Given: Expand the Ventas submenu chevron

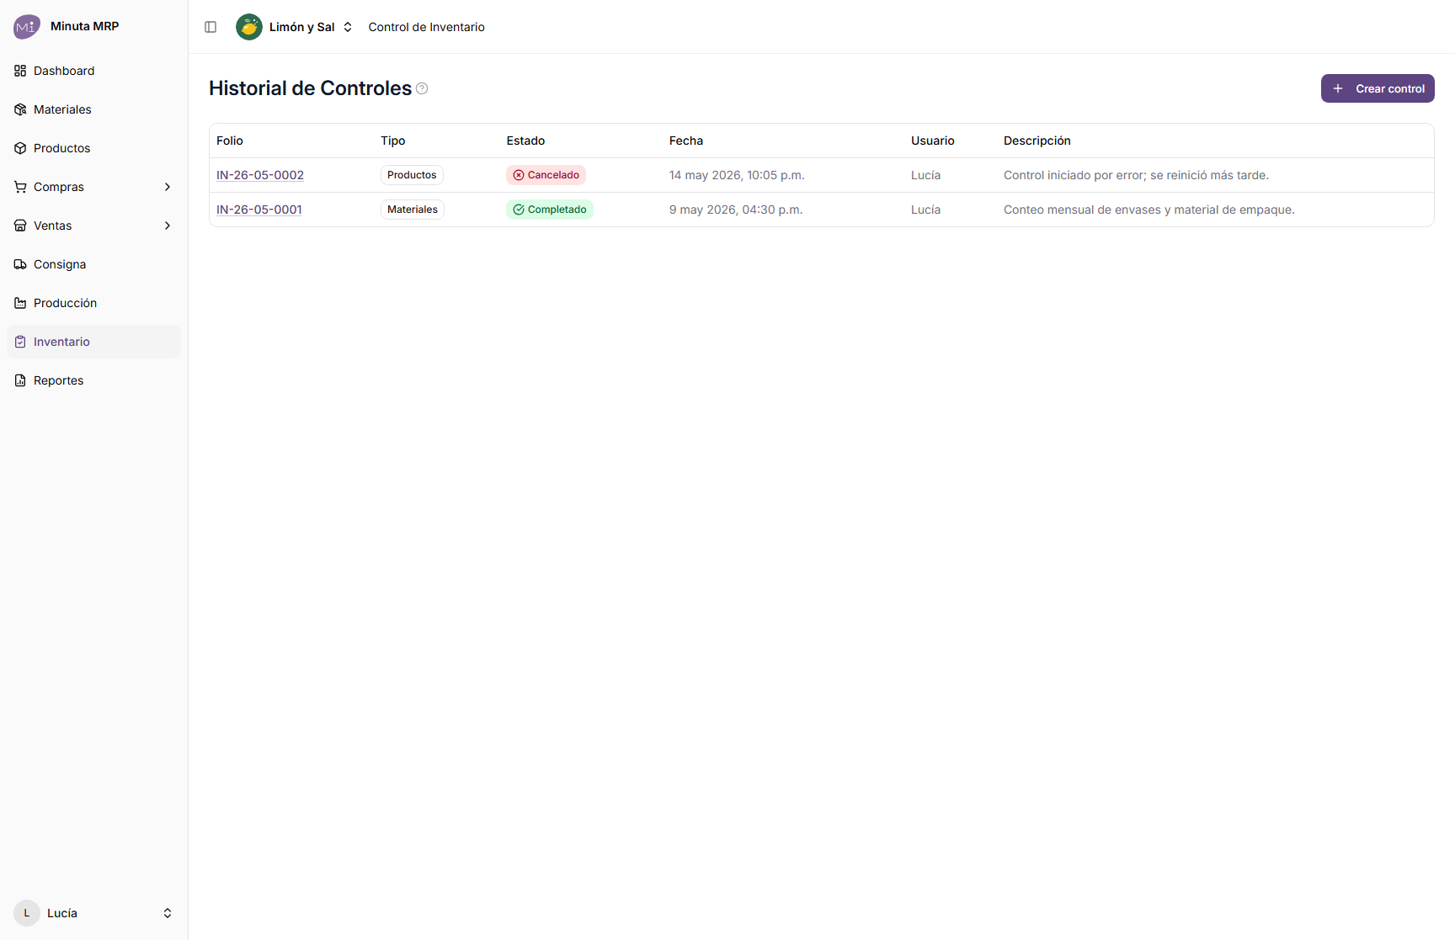Looking at the screenshot, I should (168, 226).
